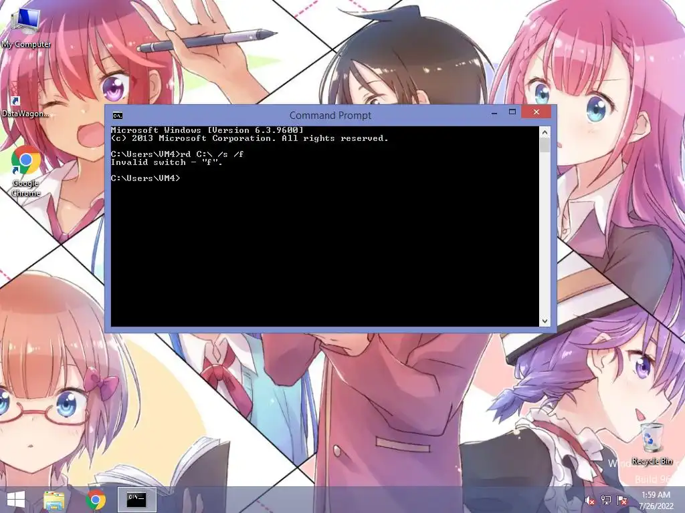
Task: Click the last C:\Users\VM4> prompt
Action: pyautogui.click(x=145, y=178)
